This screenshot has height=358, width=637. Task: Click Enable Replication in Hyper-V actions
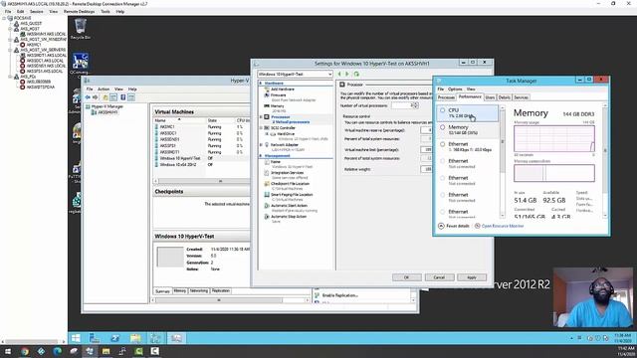pyautogui.click(x=340, y=295)
